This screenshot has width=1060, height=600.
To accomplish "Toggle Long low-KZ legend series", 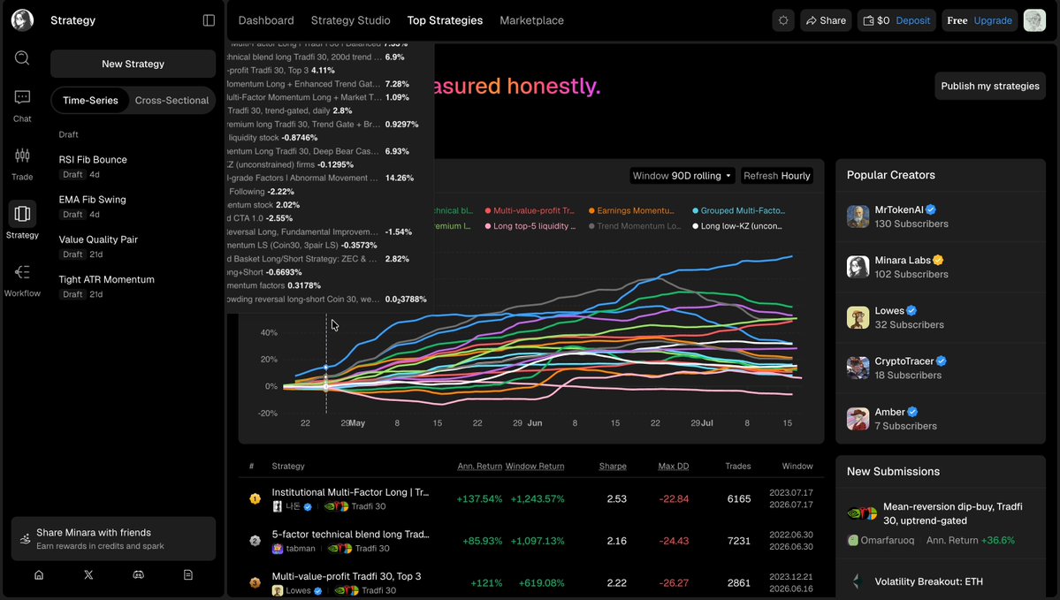I will click(x=737, y=226).
